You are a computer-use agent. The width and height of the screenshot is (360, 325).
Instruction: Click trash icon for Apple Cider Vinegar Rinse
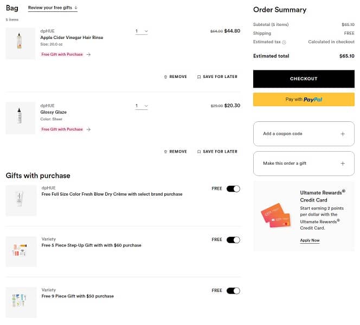165,77
